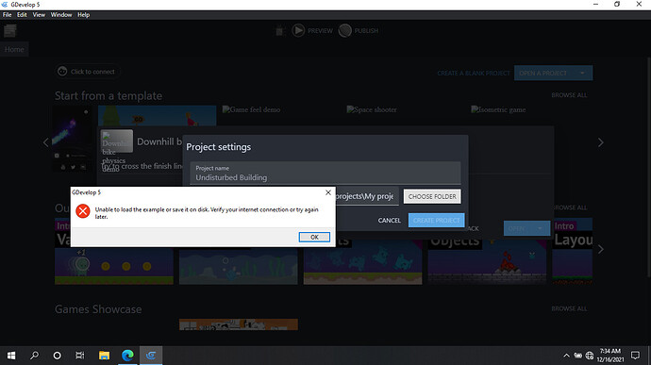Open the File menu
This screenshot has height=365, width=651.
(7, 15)
